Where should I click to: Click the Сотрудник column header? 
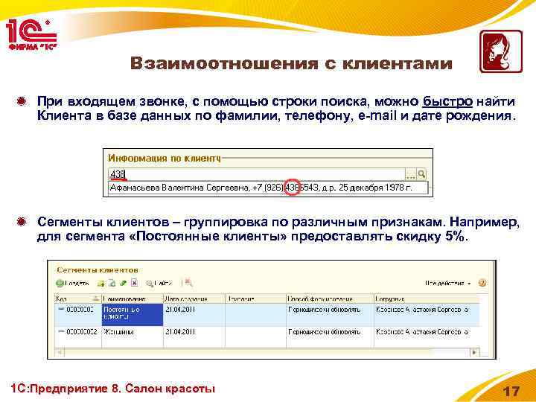427,299
